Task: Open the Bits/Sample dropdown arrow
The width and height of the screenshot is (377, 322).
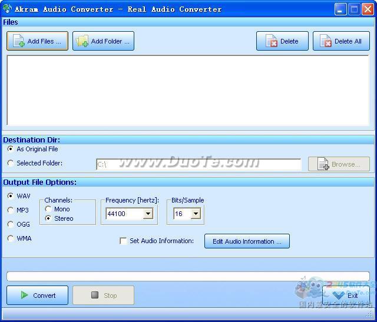Action: coord(196,213)
